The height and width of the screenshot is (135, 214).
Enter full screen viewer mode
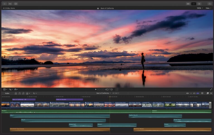click(211, 89)
